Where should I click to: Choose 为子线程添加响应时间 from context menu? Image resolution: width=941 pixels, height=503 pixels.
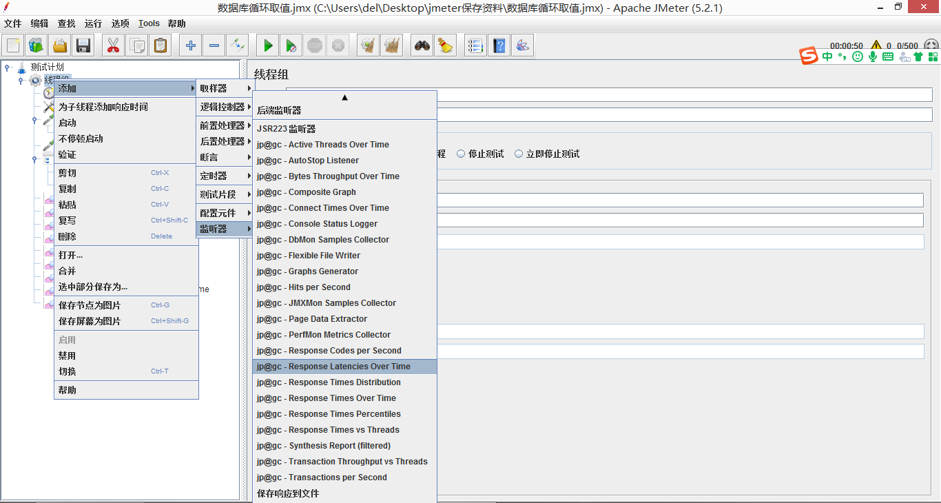pyautogui.click(x=126, y=107)
